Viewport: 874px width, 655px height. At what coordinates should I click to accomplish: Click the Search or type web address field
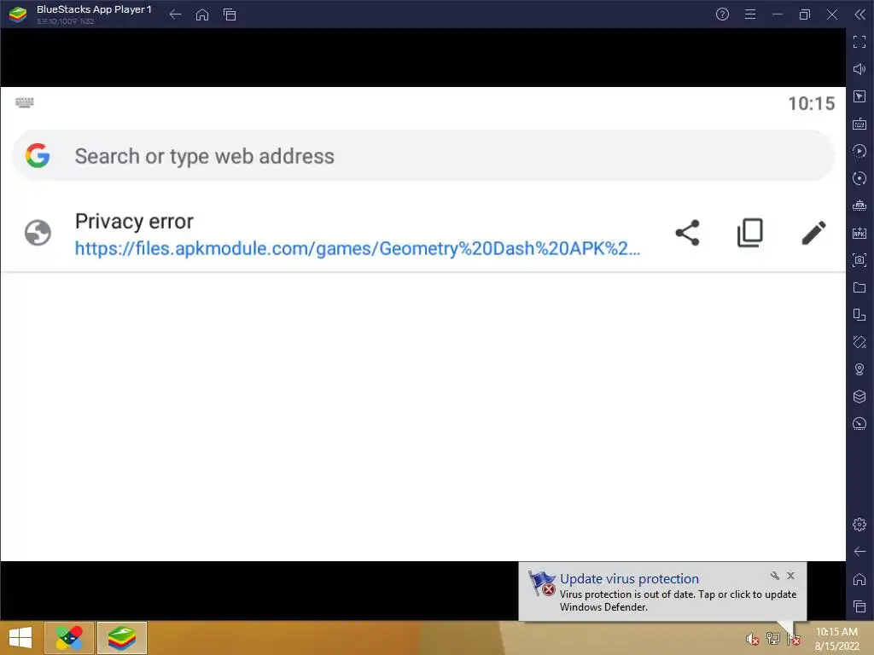[x=423, y=156]
